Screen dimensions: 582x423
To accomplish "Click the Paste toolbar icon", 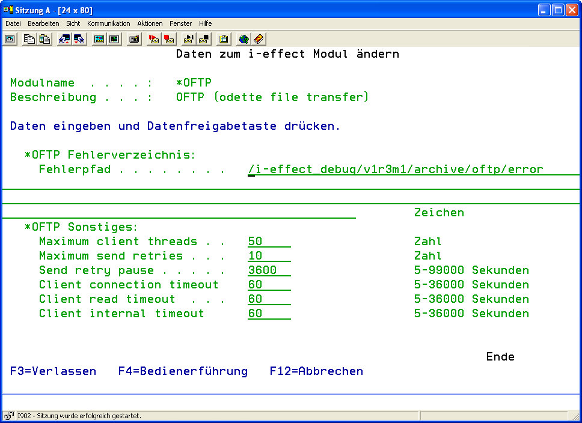I will [x=44, y=39].
